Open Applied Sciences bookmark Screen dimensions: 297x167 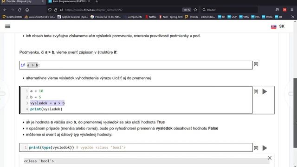(72, 17)
